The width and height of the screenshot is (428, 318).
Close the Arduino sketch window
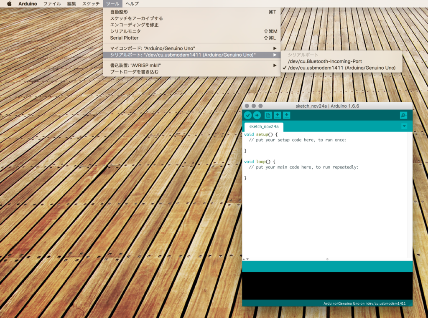[247, 106]
